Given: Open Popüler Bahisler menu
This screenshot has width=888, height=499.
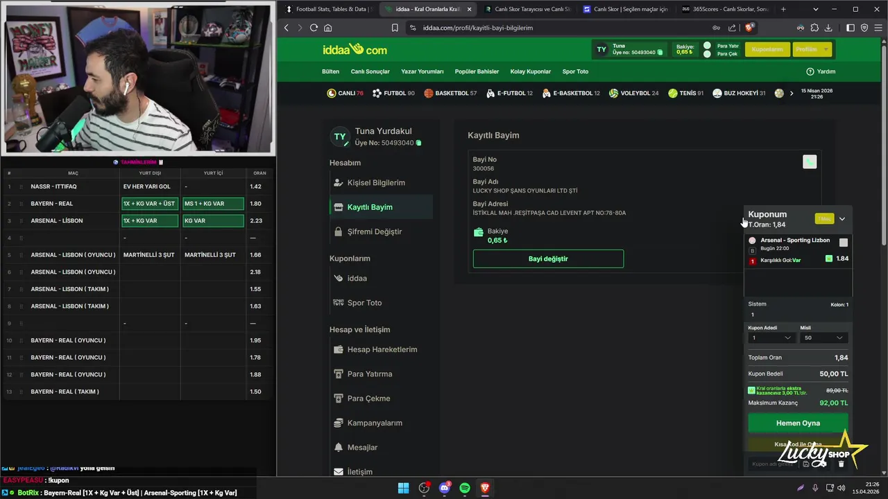Looking at the screenshot, I should click(477, 71).
